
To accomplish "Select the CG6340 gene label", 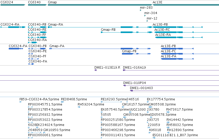I will 34,2.
